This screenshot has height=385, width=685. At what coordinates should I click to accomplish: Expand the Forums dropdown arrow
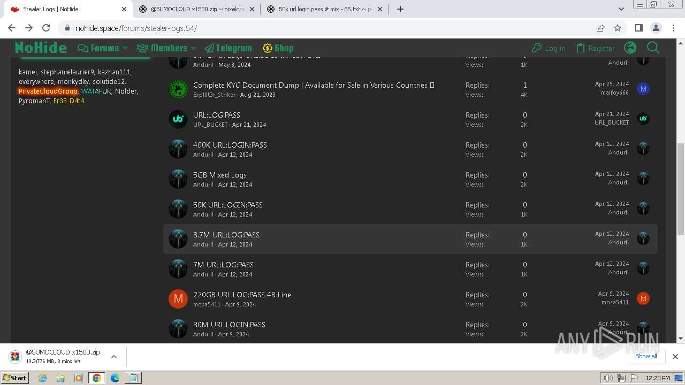point(125,48)
